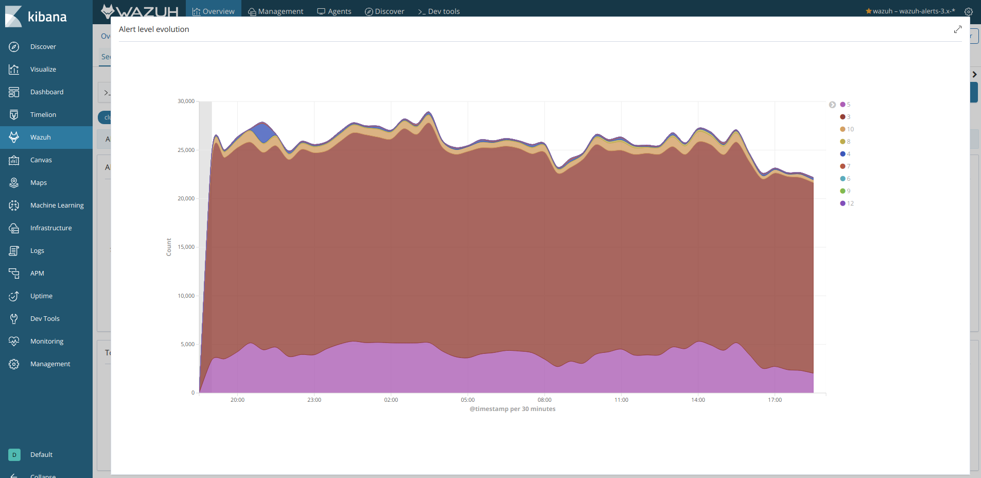
Task: Open the Machine Learning icon
Action: click(x=14, y=206)
